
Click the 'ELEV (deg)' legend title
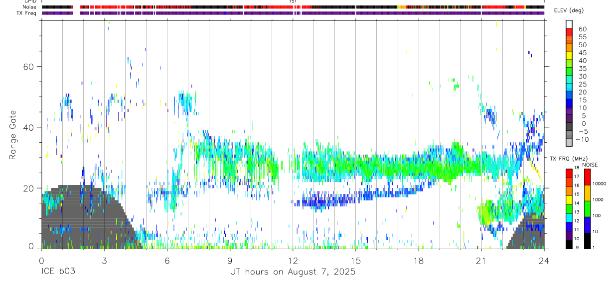point(569,10)
